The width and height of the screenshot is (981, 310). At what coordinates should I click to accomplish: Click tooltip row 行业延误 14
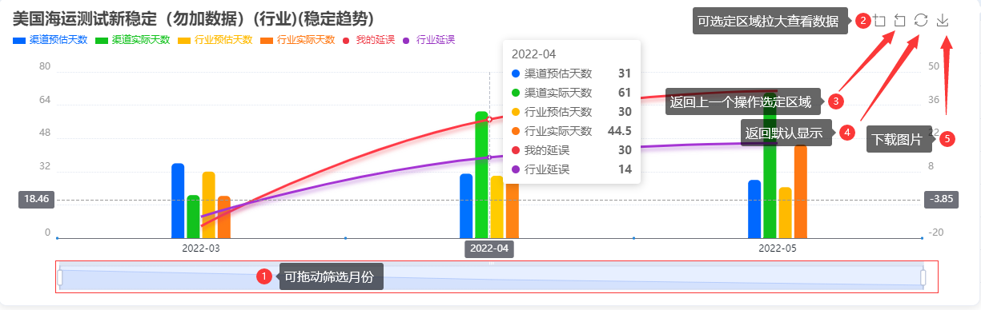tap(571, 169)
